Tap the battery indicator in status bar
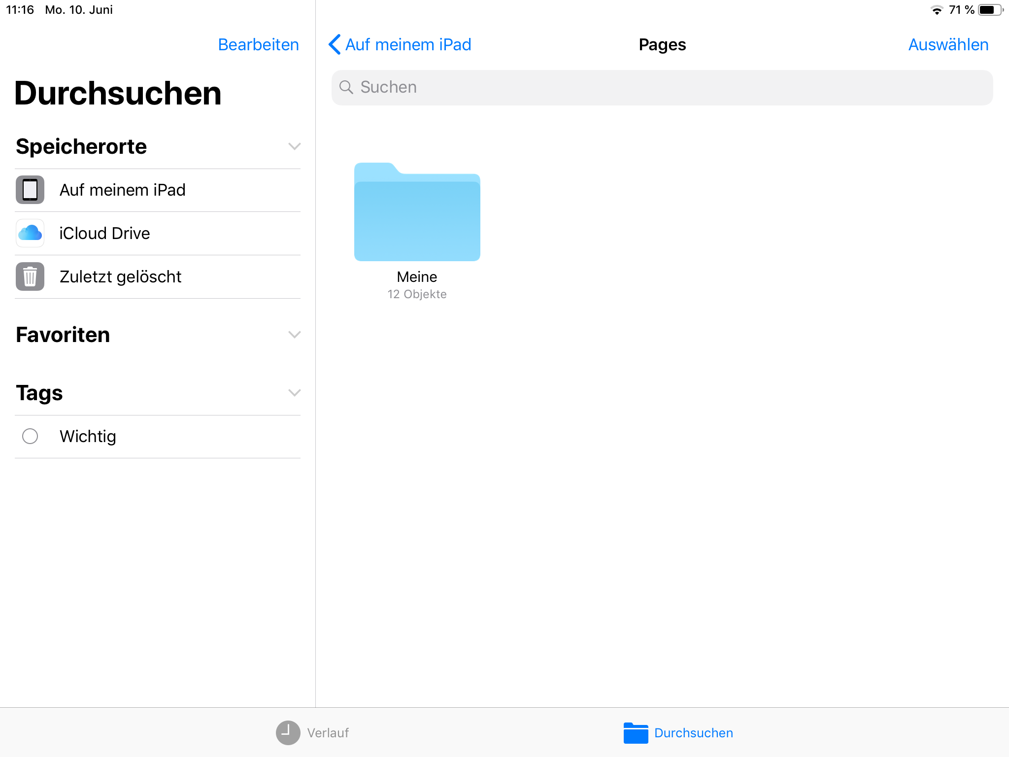 click(x=989, y=10)
